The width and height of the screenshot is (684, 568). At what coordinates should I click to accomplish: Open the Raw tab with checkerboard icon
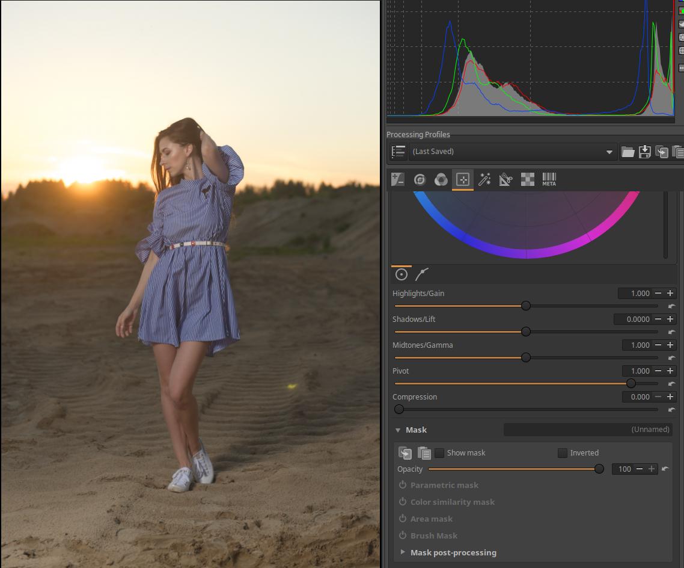[527, 179]
